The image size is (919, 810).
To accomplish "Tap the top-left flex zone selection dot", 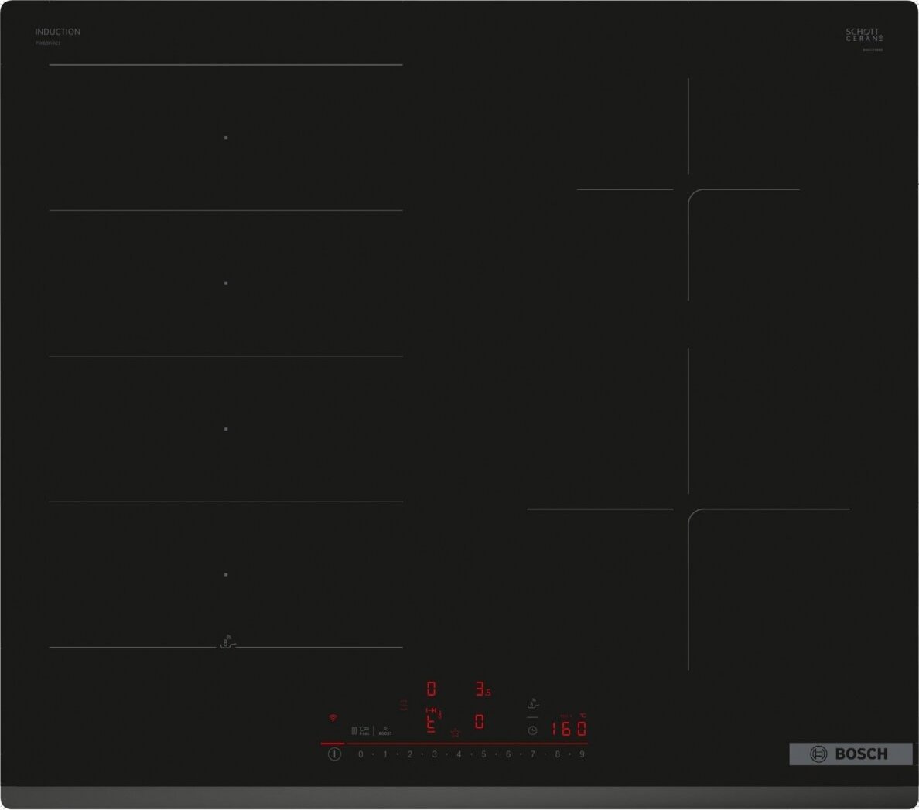I will coord(226,136).
